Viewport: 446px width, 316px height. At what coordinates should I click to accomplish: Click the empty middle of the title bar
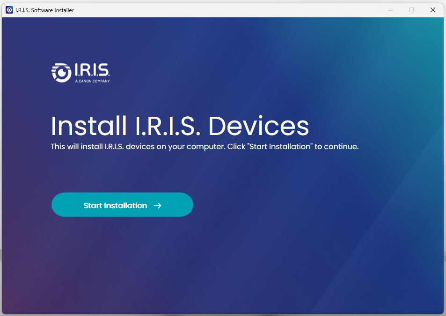pyautogui.click(x=225, y=10)
